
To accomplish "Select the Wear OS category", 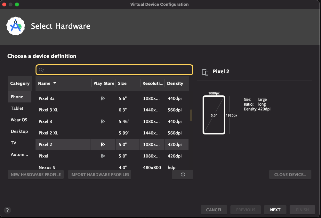I will click(x=20, y=120).
